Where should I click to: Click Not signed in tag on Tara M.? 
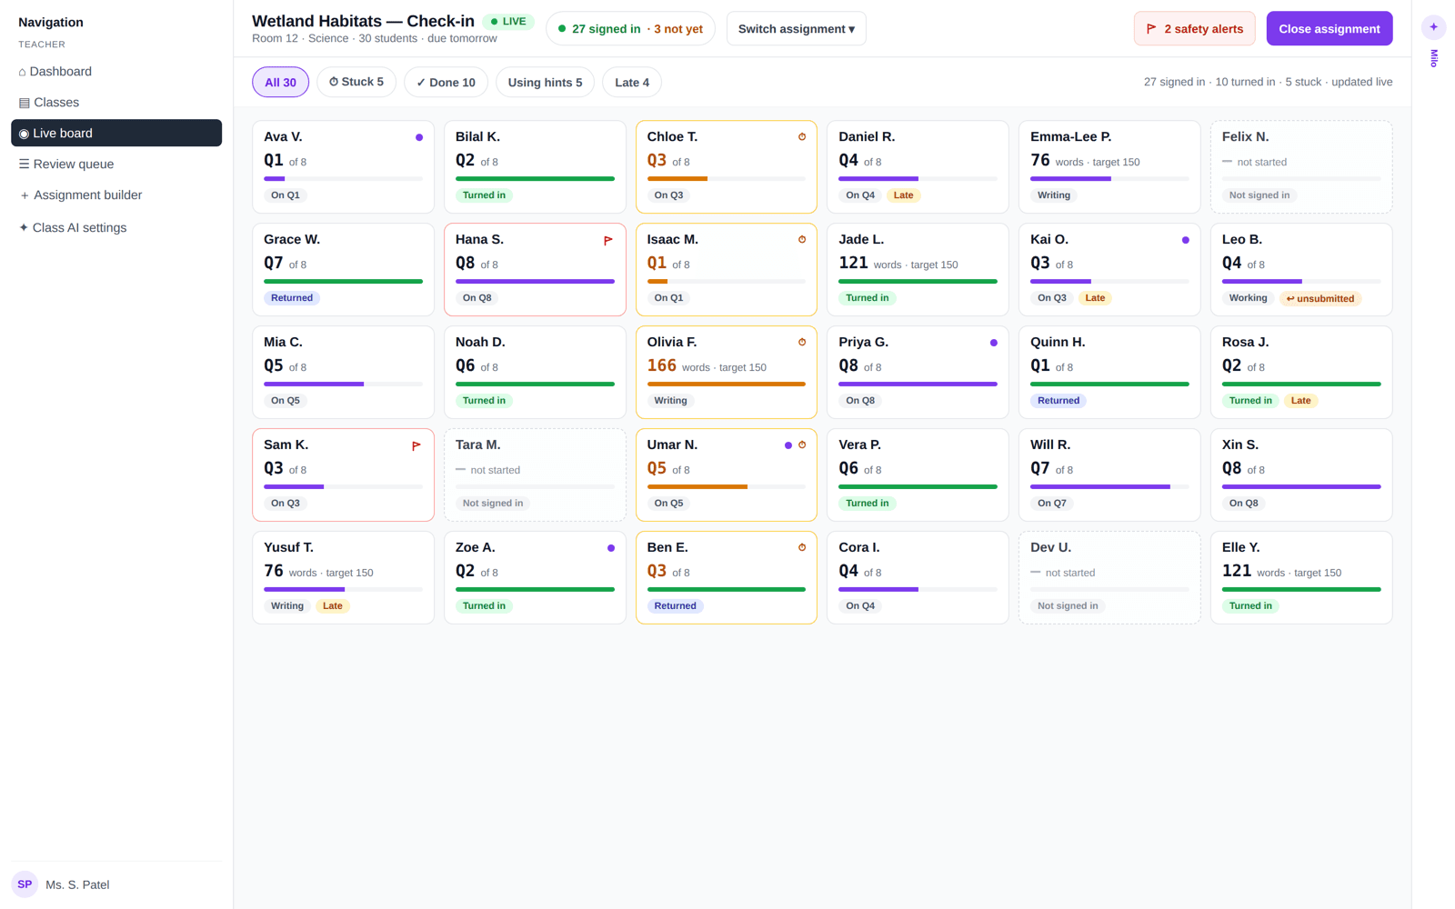493,504
